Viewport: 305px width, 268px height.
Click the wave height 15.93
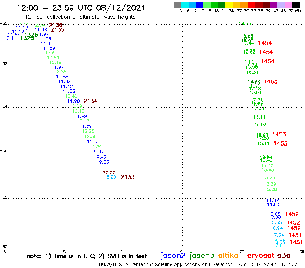(x=260, y=125)
